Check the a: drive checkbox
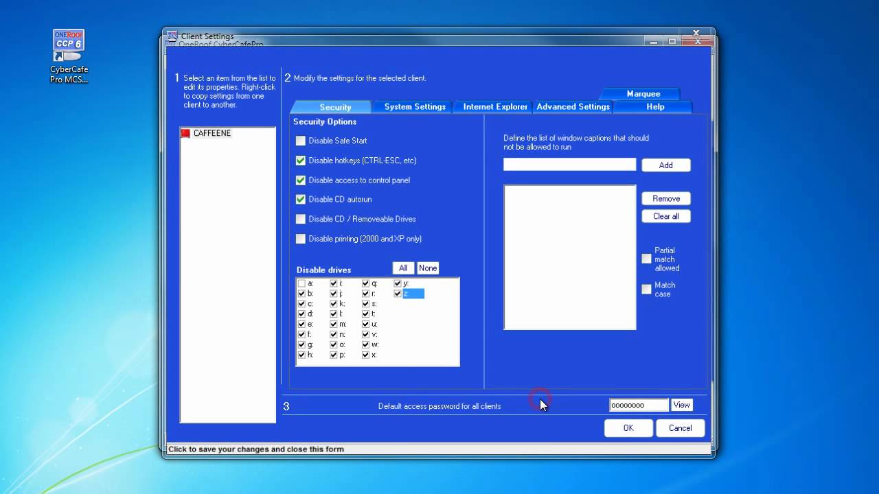This screenshot has height=494, width=879. click(x=301, y=283)
